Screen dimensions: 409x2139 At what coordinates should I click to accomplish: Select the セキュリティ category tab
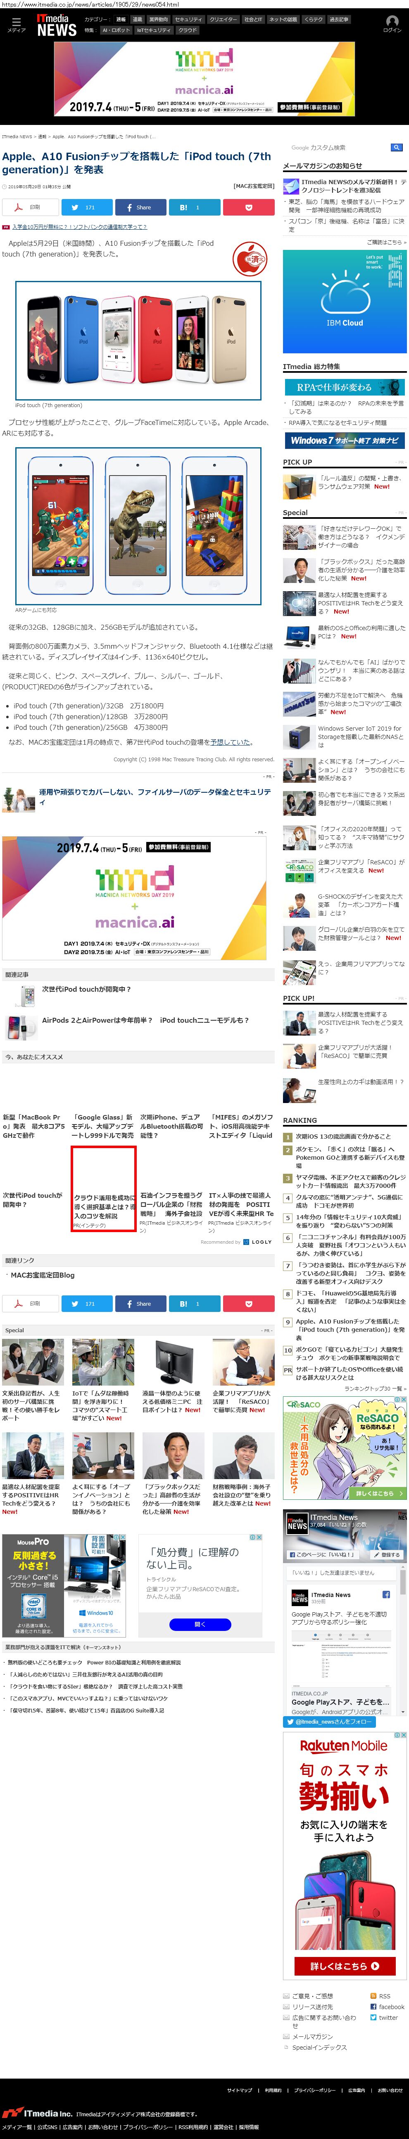tap(188, 19)
